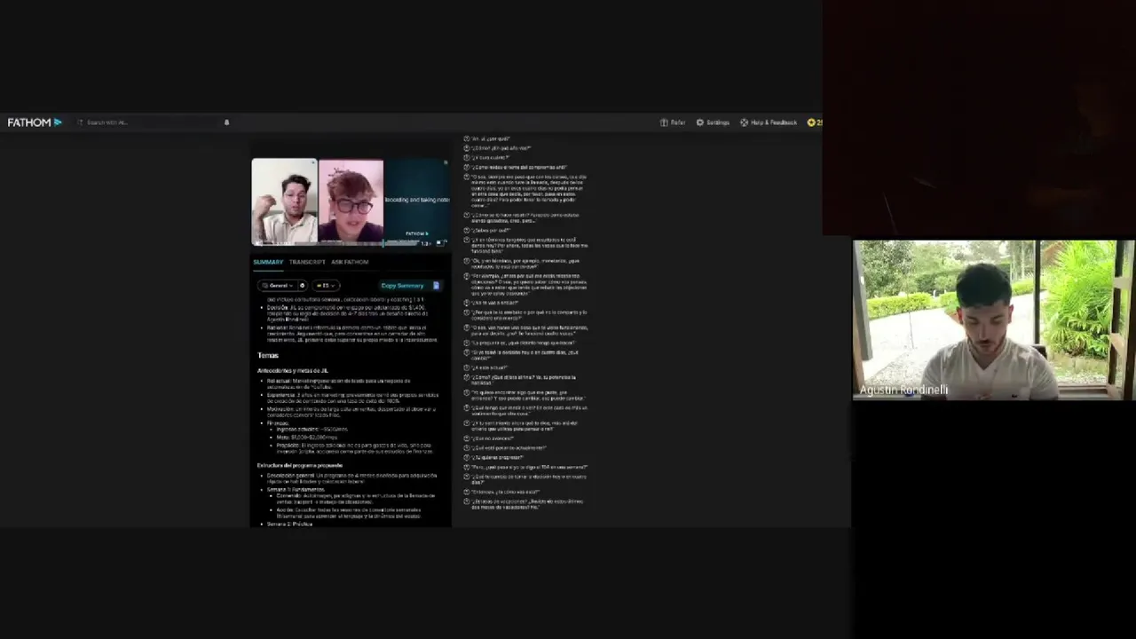This screenshot has height=639, width=1136.
Task: Click Copy Summary
Action: point(402,286)
